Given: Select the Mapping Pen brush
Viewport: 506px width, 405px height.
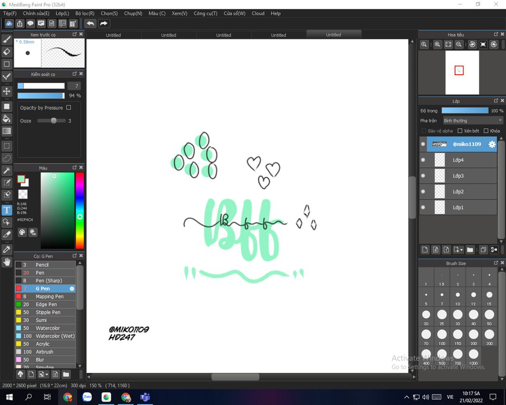Looking at the screenshot, I should pyautogui.click(x=45, y=297).
